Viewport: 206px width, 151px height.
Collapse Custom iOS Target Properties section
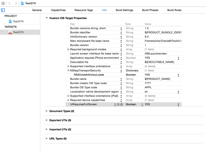[47, 18]
